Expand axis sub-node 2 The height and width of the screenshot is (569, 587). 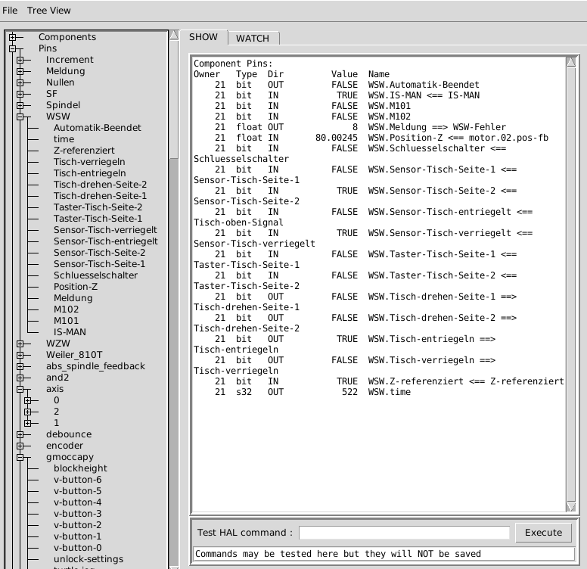[27, 412]
